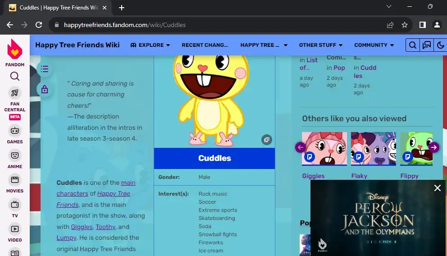
Task: Show previous items in the viewed carousel
Action: [x=301, y=147]
